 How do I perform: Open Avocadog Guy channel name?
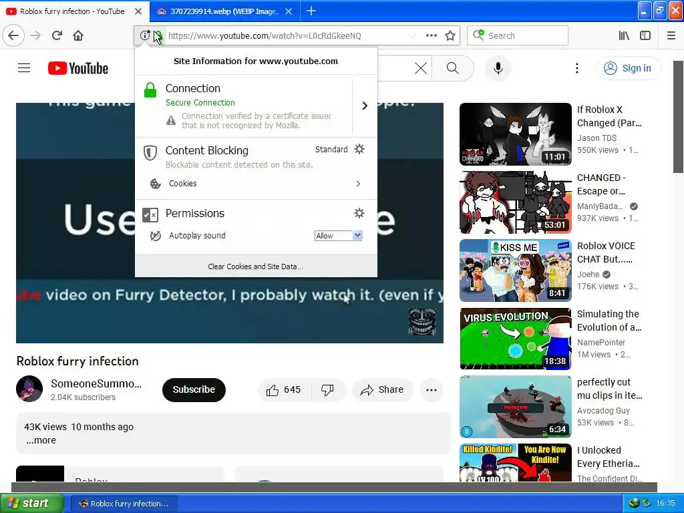[x=603, y=411]
